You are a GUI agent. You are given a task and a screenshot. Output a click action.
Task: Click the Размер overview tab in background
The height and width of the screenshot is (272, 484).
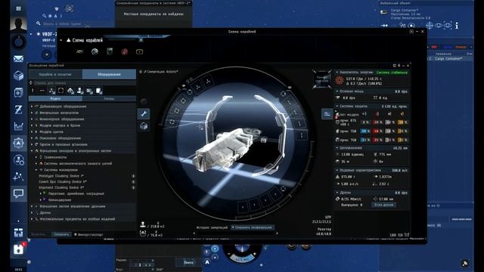coord(461,47)
